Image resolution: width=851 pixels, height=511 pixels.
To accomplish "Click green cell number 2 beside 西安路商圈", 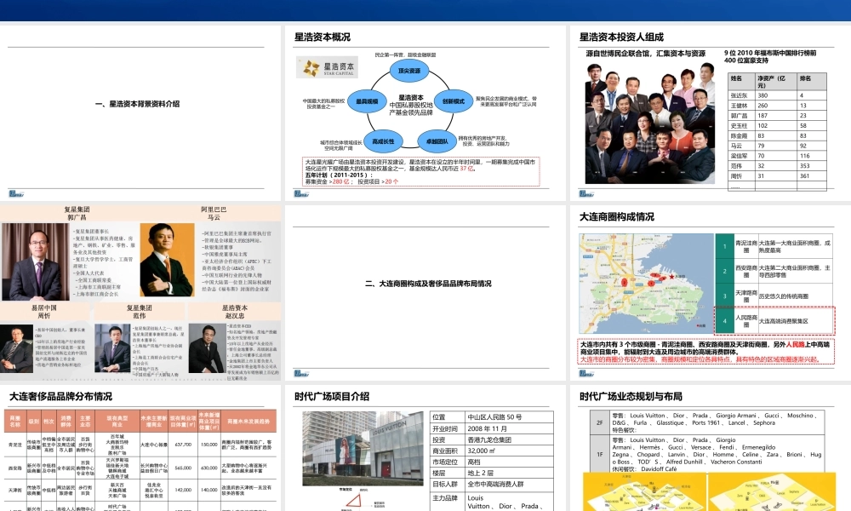I will [x=724, y=271].
